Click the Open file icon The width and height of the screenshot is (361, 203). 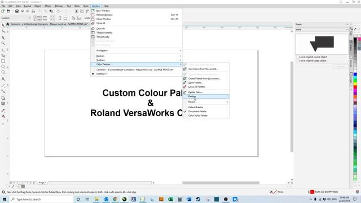[x=8, y=11]
